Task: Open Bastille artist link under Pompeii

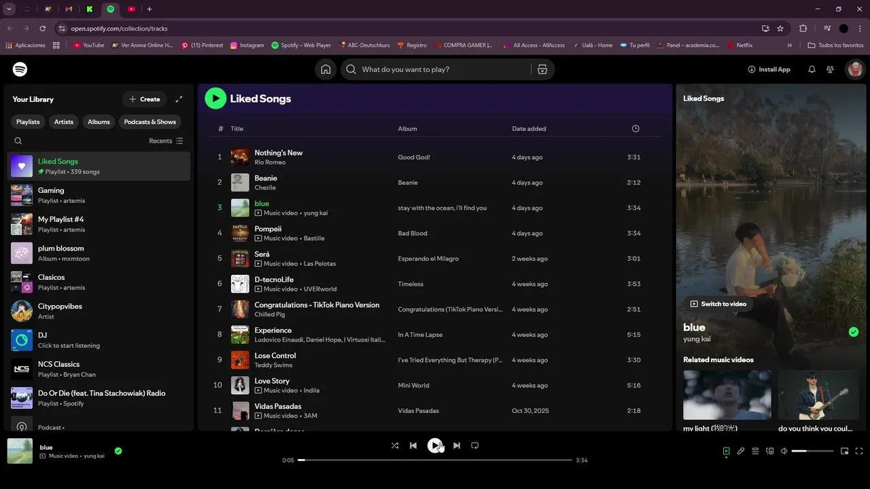Action: click(314, 238)
